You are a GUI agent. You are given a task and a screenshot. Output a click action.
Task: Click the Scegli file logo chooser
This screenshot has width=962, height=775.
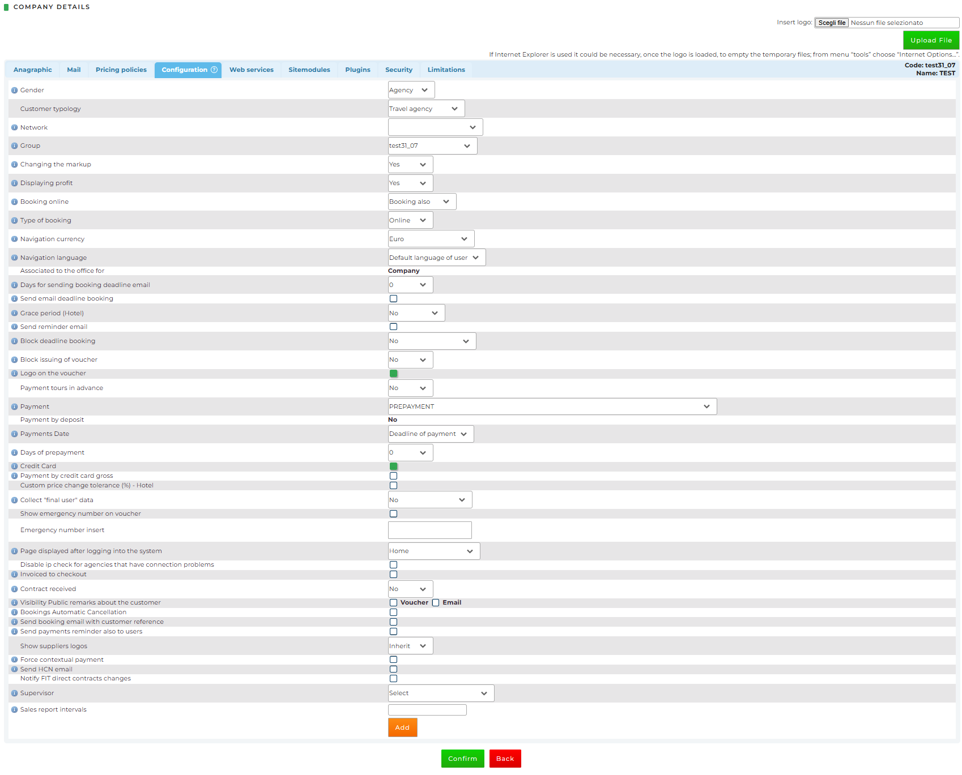pyautogui.click(x=831, y=23)
